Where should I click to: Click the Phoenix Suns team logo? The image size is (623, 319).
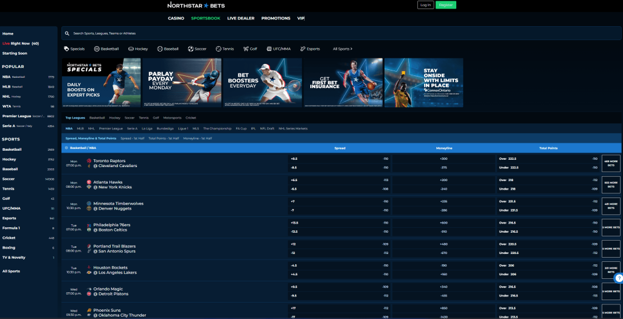tap(89, 310)
